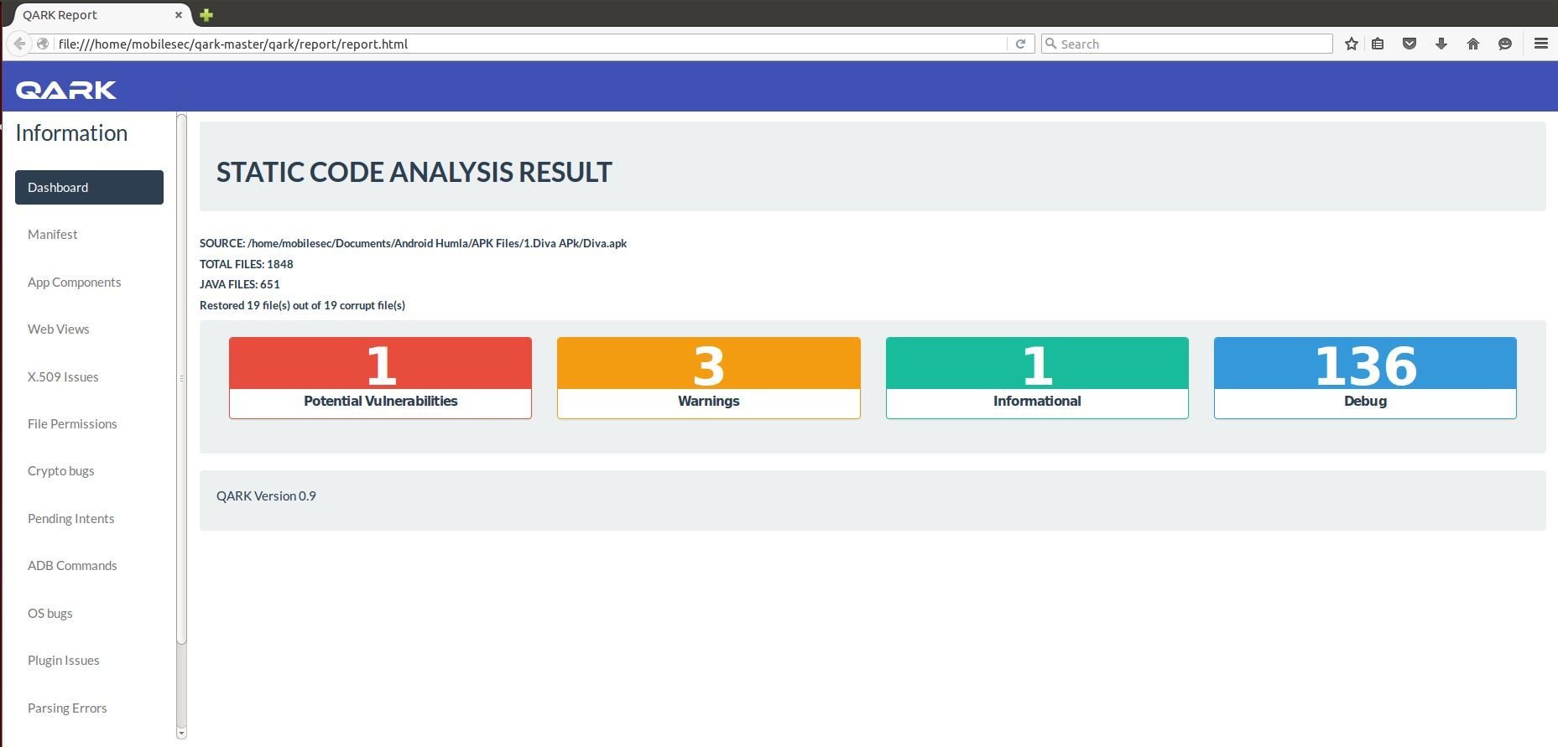The width and height of the screenshot is (1558, 747).
Task: Click the sidebar scrollbar down arrow
Action: (x=181, y=734)
